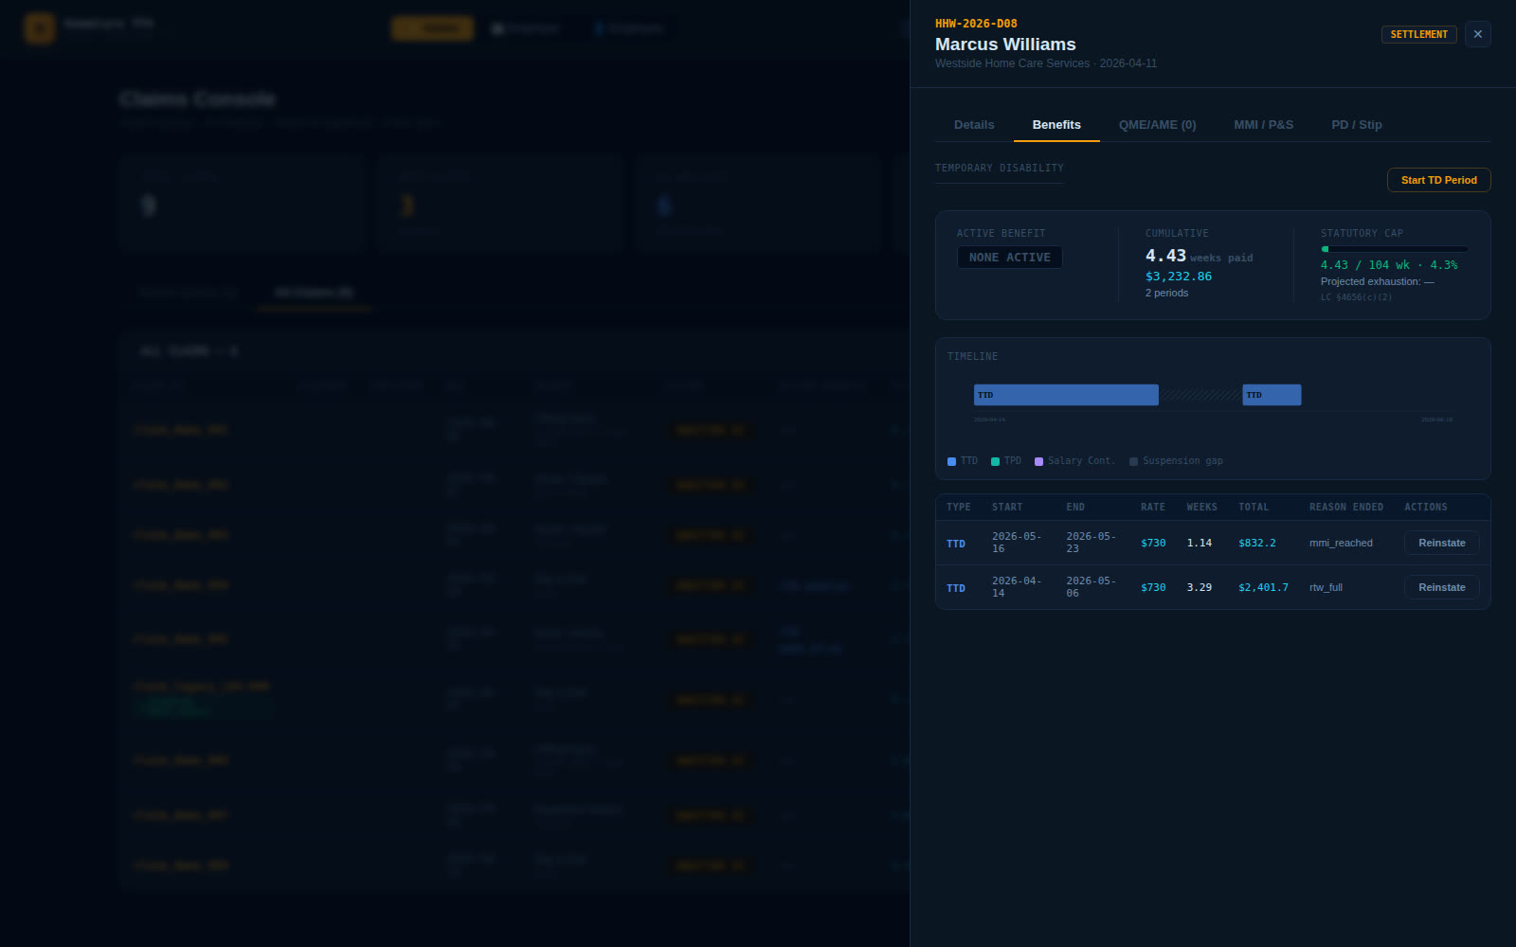The width and height of the screenshot is (1516, 947).
Task: Click the NONE ACTIVE benefit badge
Action: pyautogui.click(x=1009, y=258)
